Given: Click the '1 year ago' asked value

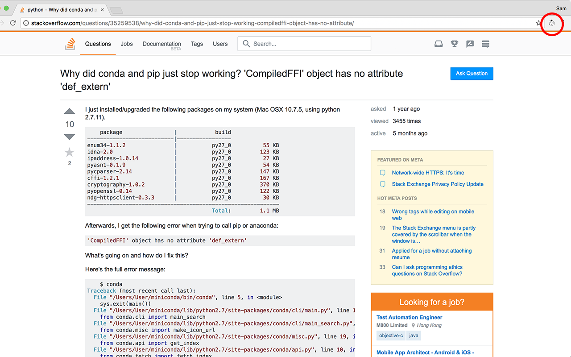Looking at the screenshot, I should point(406,109).
